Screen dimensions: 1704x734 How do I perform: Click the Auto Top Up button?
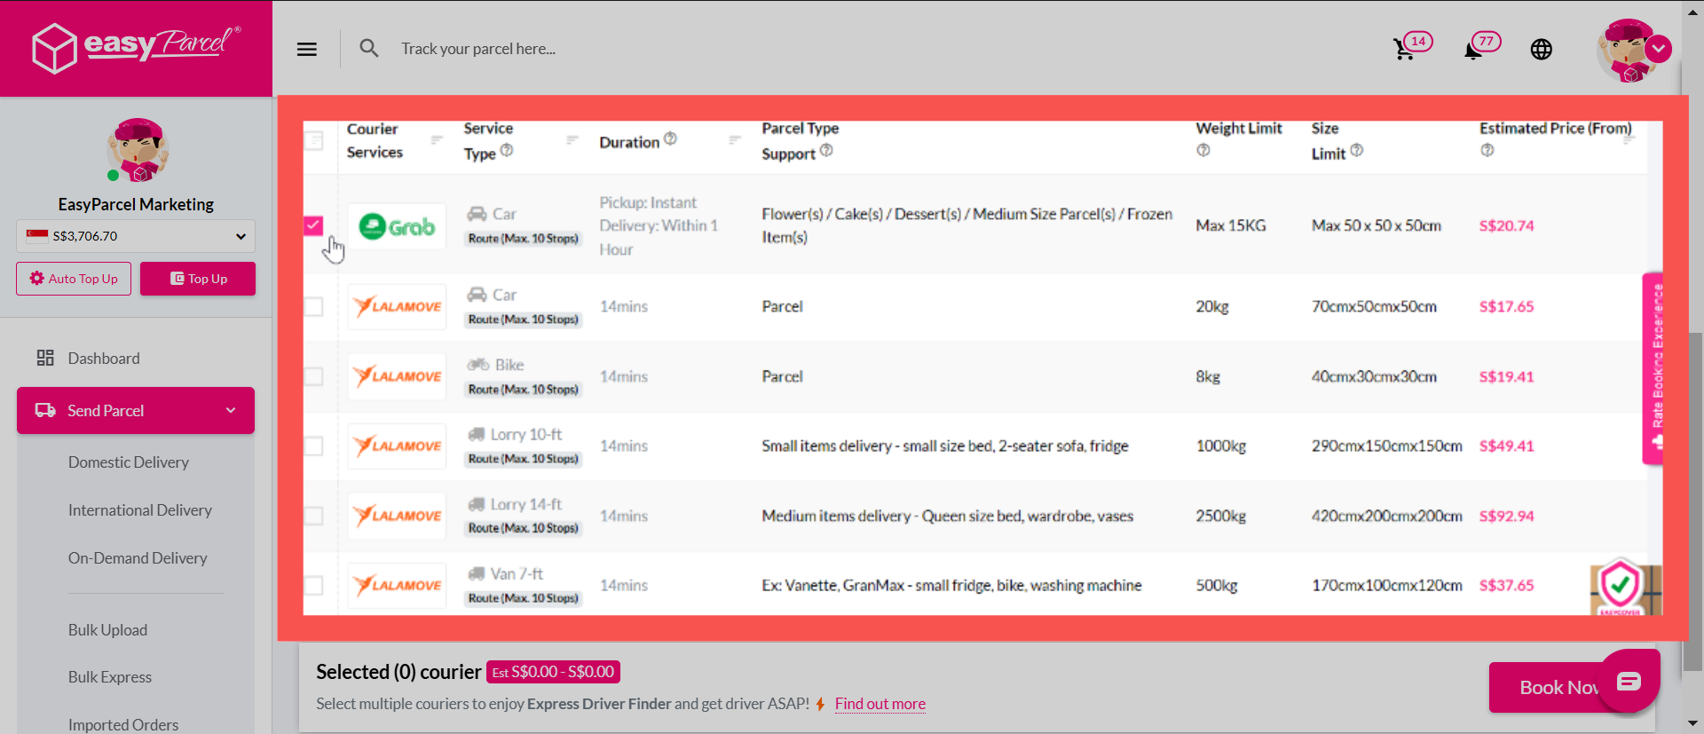[74, 279]
